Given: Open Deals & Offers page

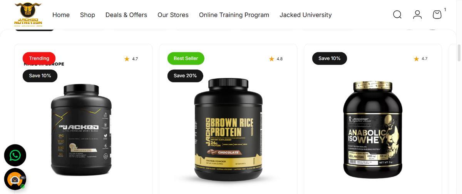Looking at the screenshot, I should (126, 15).
